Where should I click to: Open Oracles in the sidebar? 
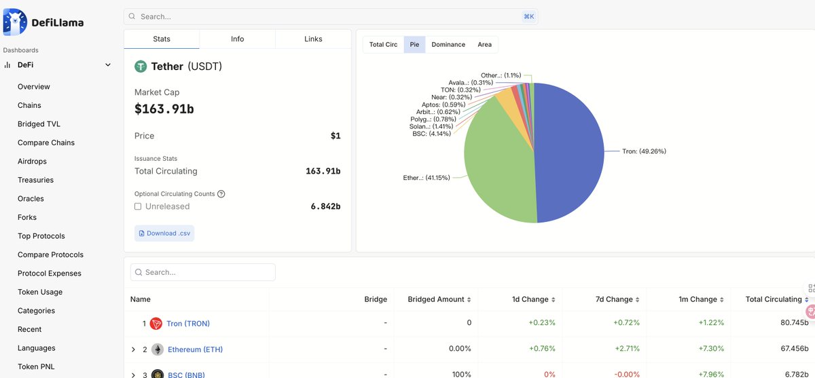pyautogui.click(x=31, y=199)
